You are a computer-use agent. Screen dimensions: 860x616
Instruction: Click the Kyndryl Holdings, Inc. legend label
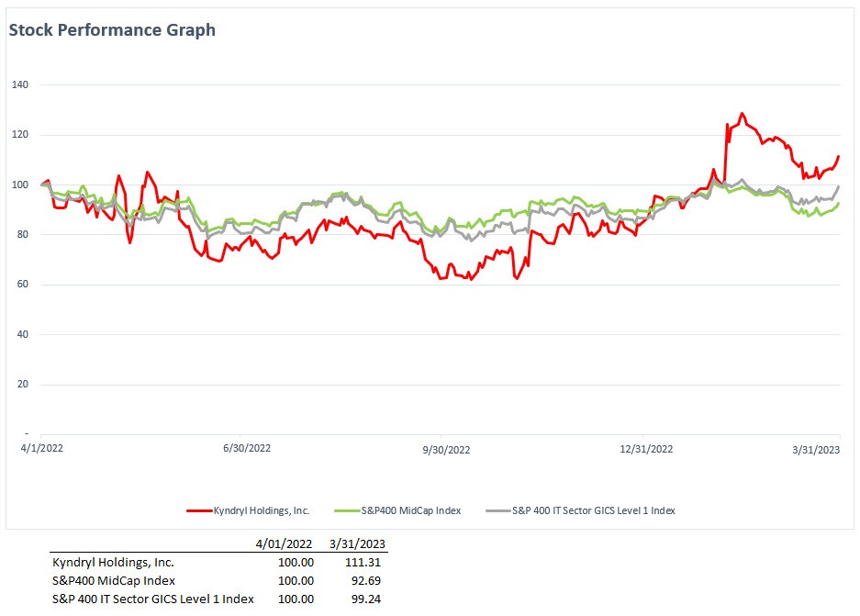(x=263, y=510)
